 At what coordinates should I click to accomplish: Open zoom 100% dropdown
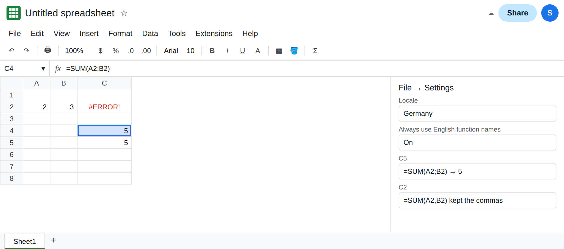pos(74,51)
